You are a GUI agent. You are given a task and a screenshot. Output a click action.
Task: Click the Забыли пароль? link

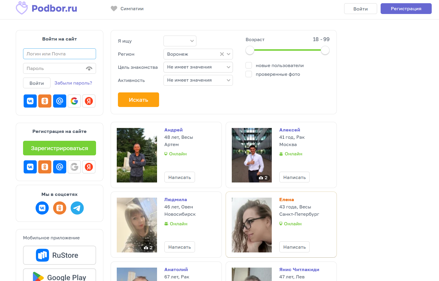click(x=73, y=83)
